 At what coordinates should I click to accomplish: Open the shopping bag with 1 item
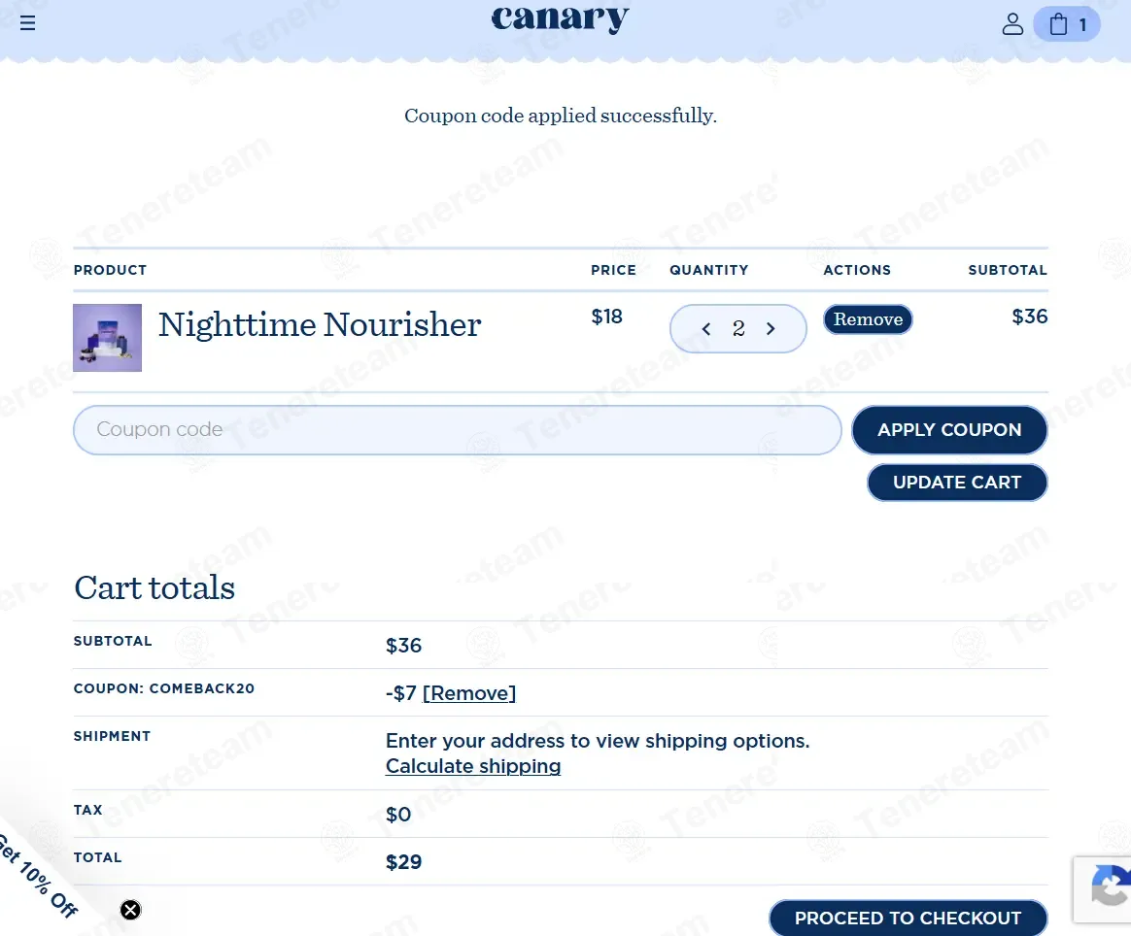coord(1066,24)
